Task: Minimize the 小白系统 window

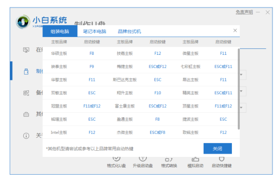Action: (258, 13)
